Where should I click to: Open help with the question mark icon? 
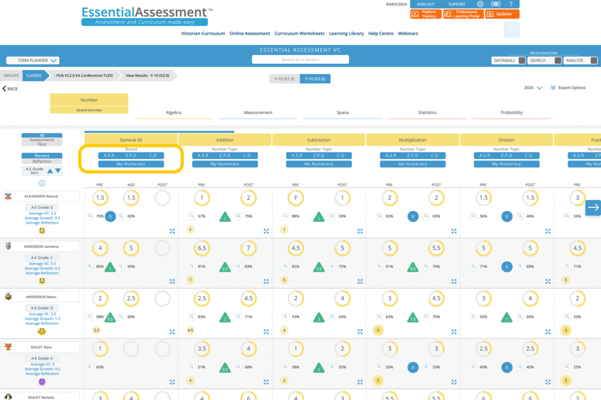(x=511, y=4)
